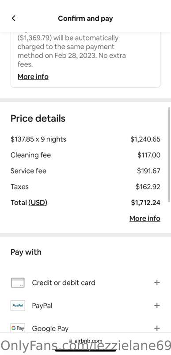Tap the underlined USD currency link
The width and height of the screenshot is (171, 355).
(38, 202)
